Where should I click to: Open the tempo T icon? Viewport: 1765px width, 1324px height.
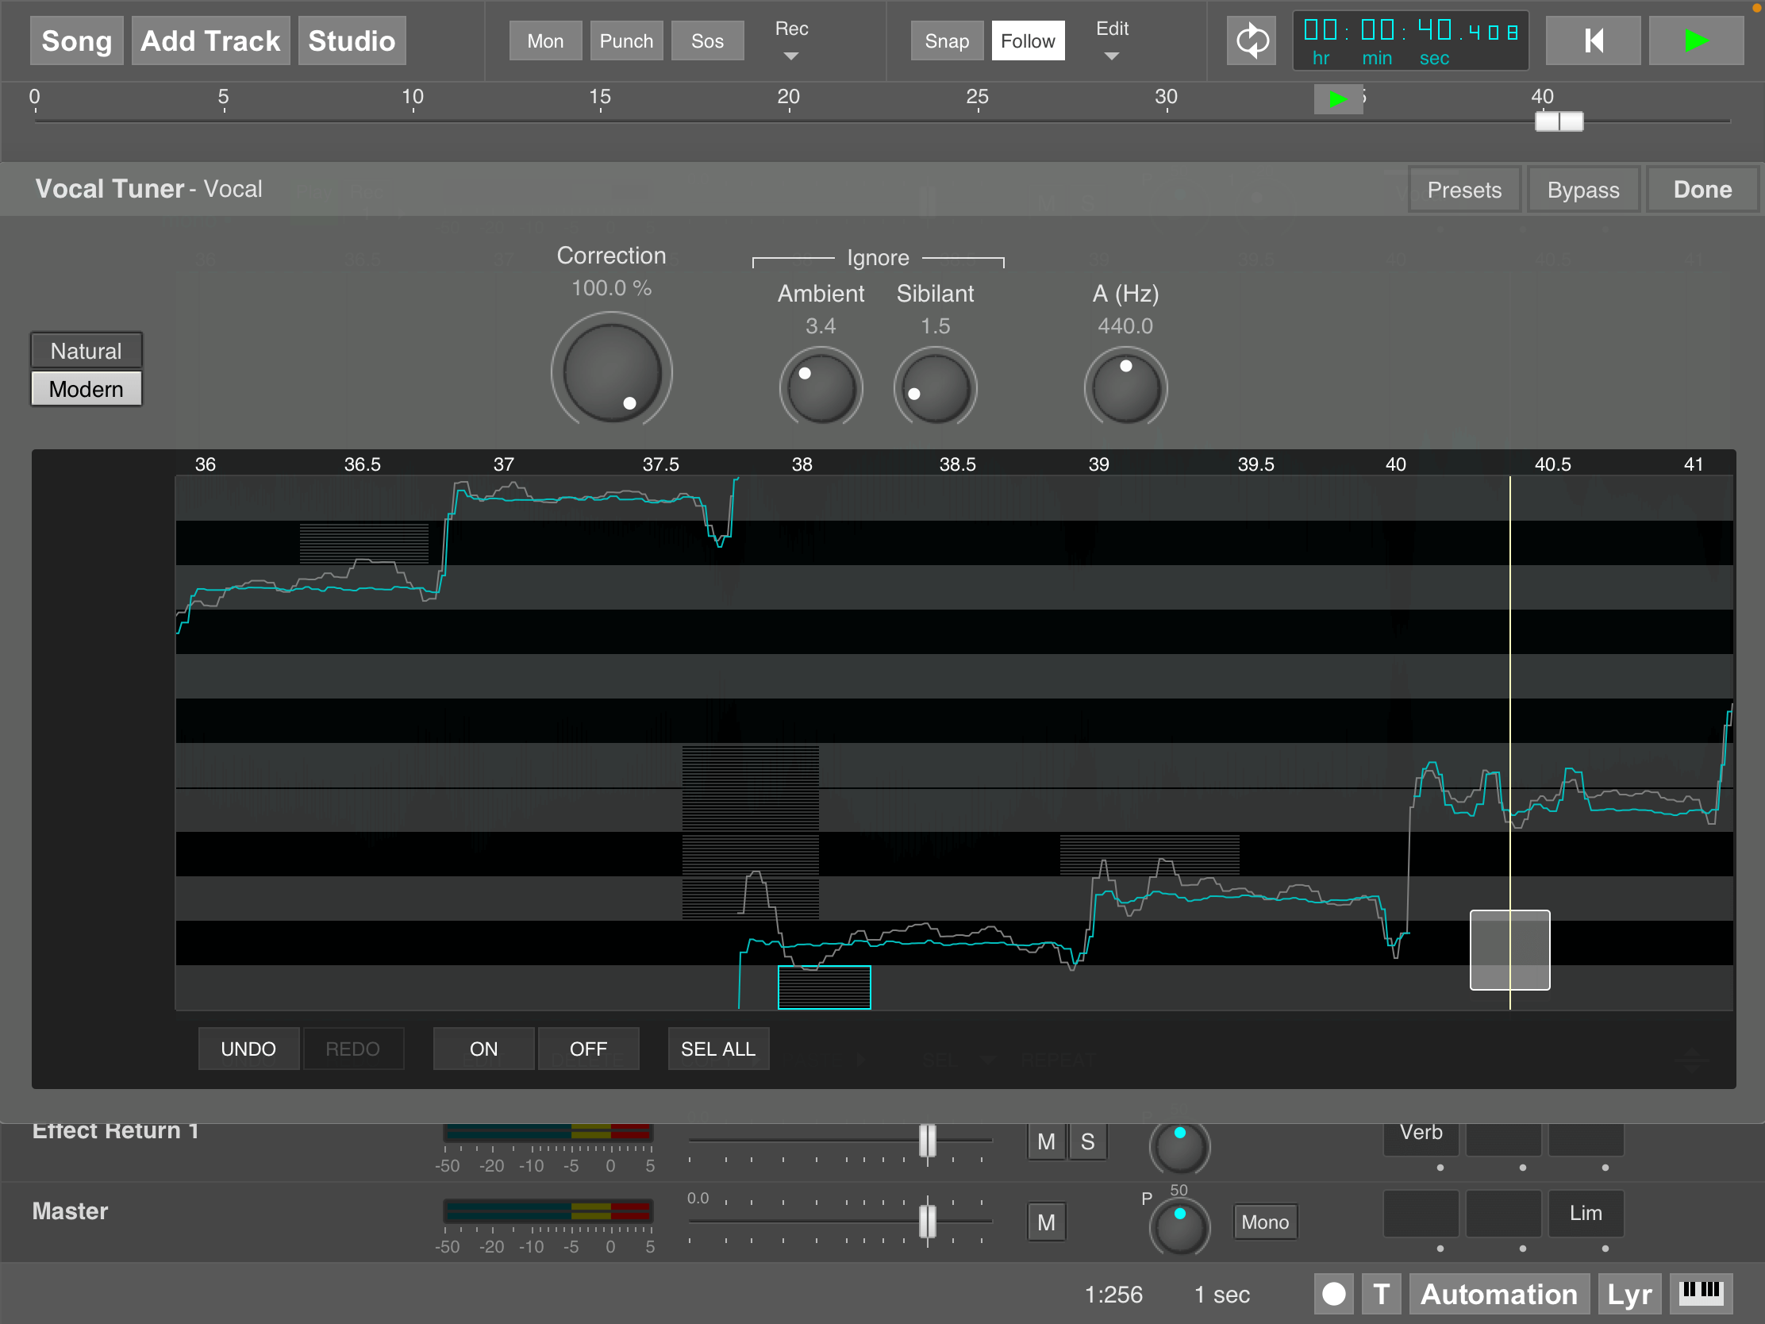point(1381,1294)
